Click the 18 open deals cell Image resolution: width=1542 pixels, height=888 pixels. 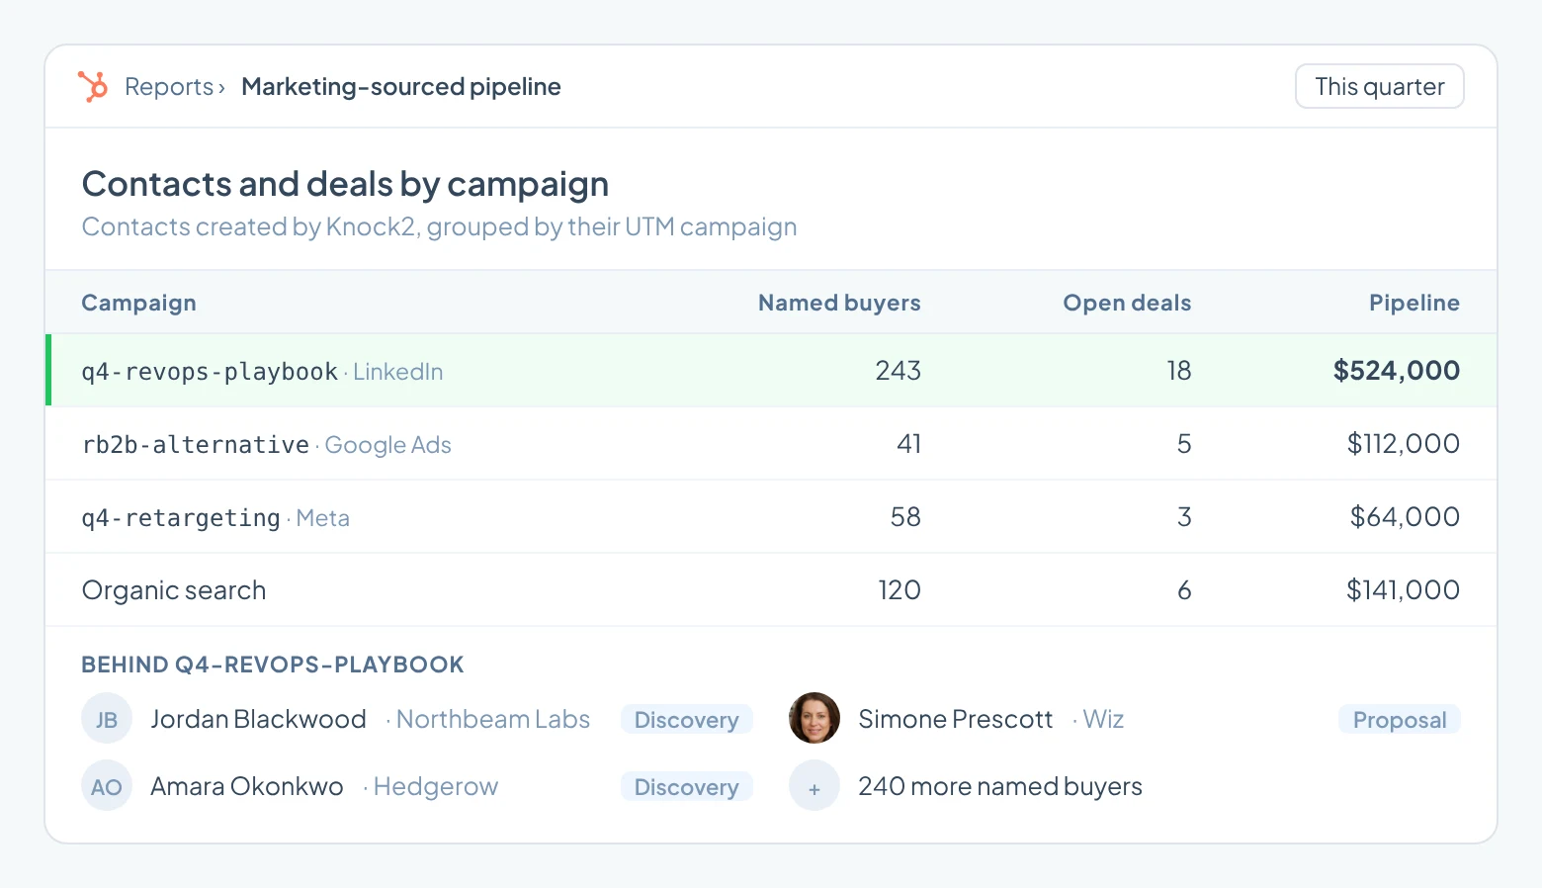click(x=1178, y=371)
